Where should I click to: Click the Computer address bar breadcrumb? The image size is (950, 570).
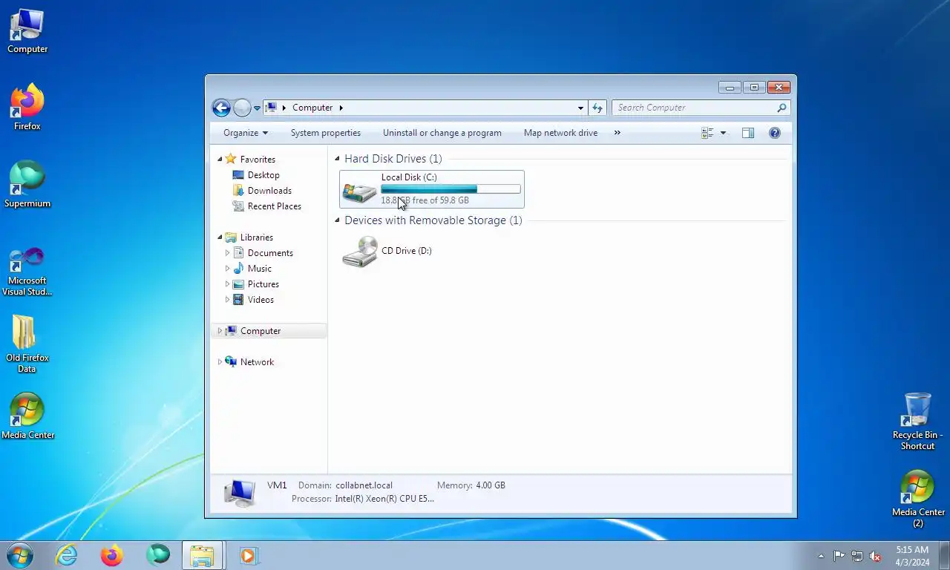(x=312, y=108)
